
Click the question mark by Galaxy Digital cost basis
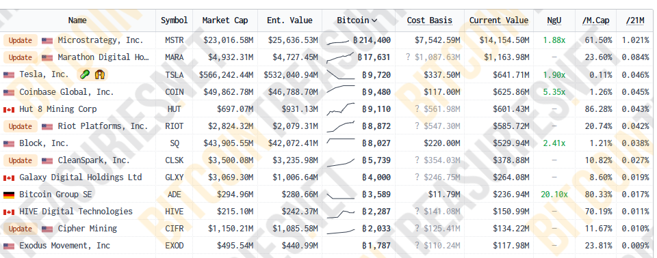(x=417, y=177)
